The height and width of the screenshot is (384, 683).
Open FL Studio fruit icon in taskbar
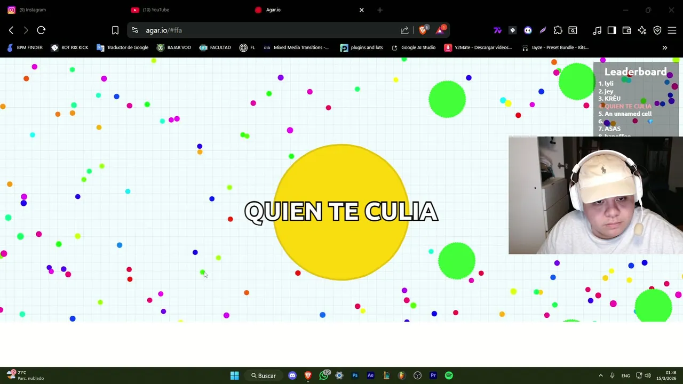point(402,375)
